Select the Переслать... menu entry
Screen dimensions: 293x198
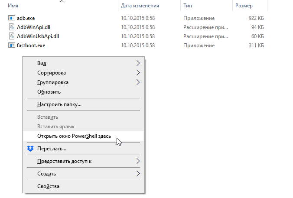click(52, 149)
